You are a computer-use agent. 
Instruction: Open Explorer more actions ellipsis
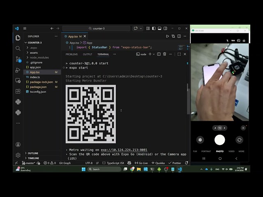tap(56, 36)
